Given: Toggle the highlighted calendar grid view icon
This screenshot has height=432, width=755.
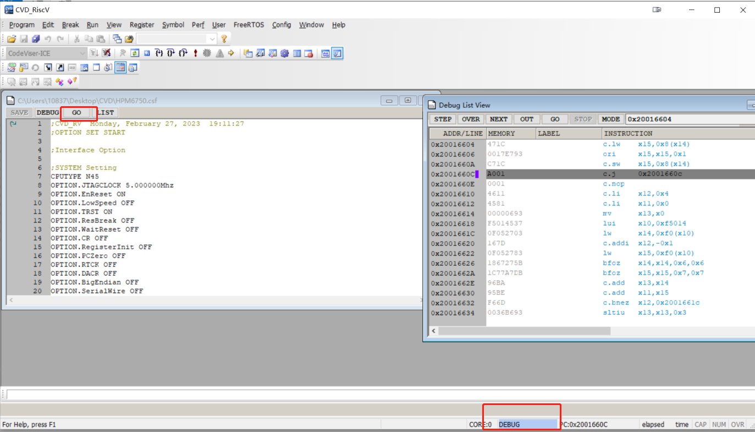Looking at the screenshot, I should [x=120, y=68].
